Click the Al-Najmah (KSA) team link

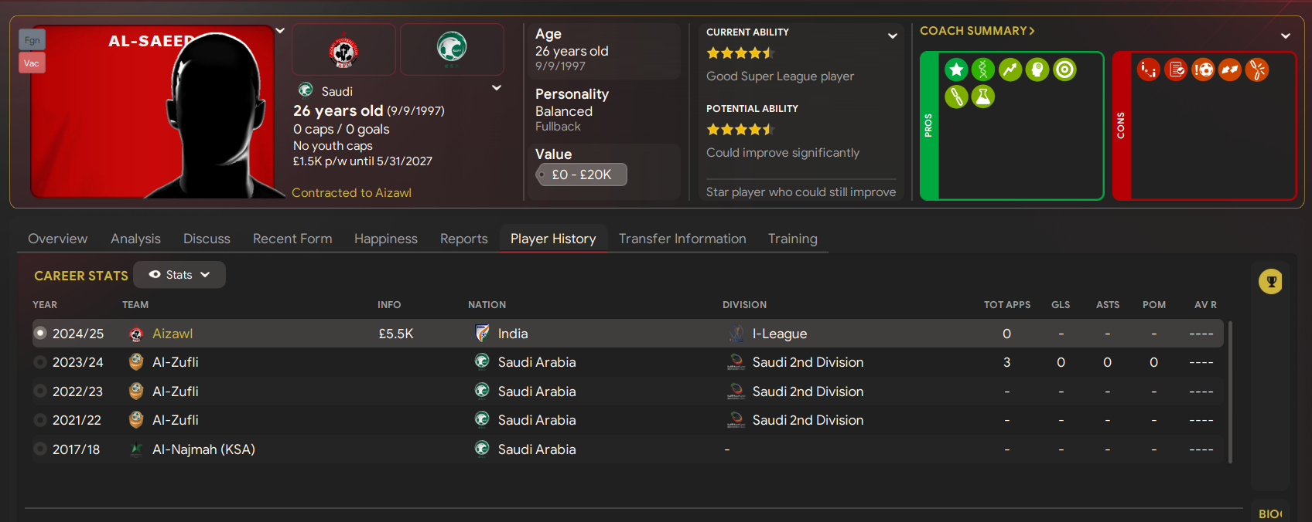click(x=203, y=449)
